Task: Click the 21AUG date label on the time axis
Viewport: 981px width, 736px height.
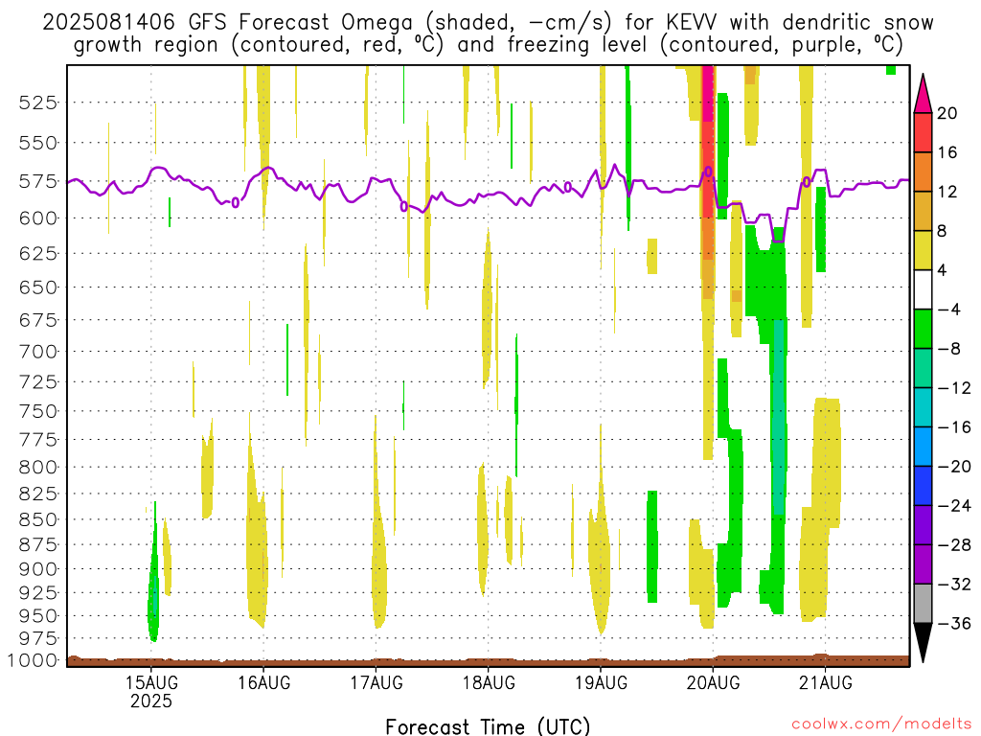Action: click(x=825, y=682)
